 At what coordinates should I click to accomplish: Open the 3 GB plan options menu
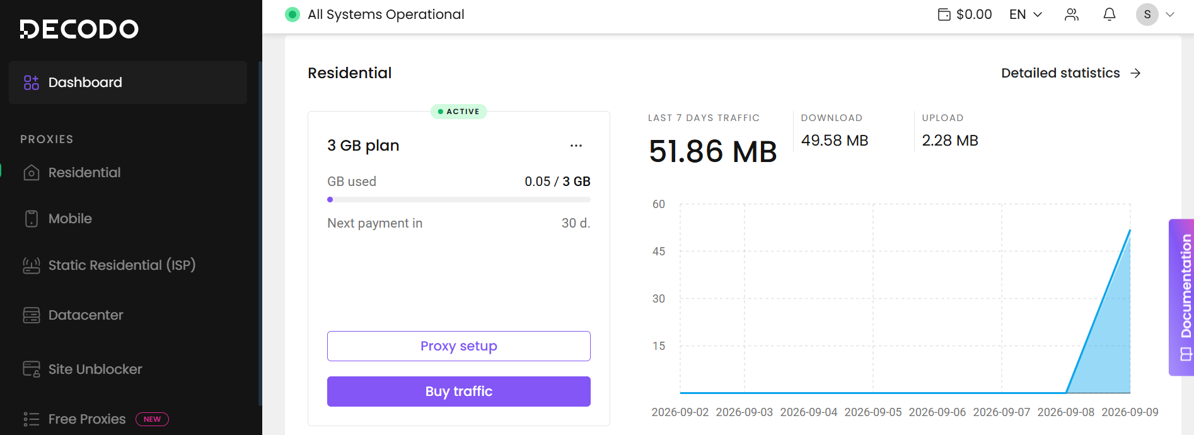(576, 146)
